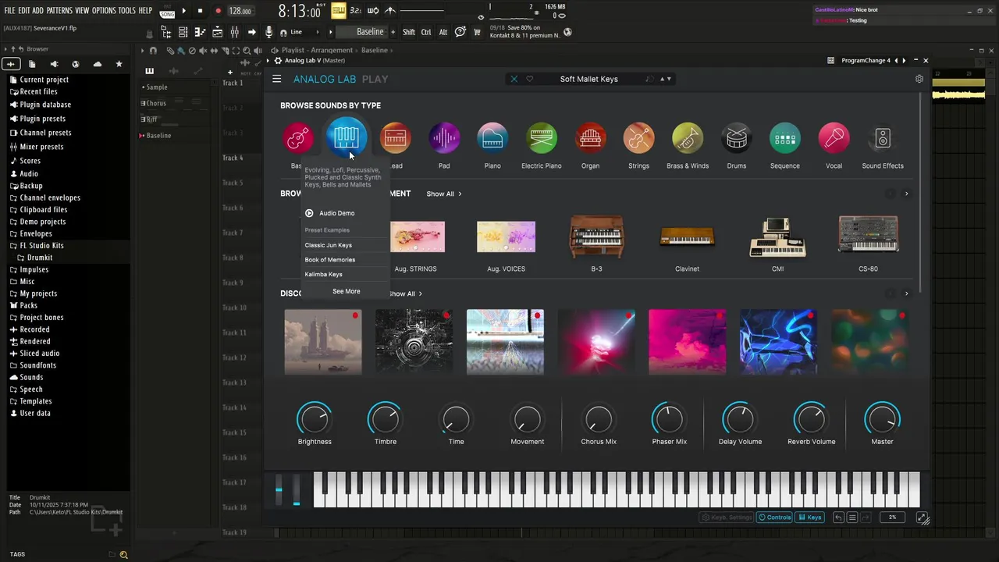This screenshot has width=999, height=562.
Task: Open the channel rack toolbar icon
Action: [182, 32]
